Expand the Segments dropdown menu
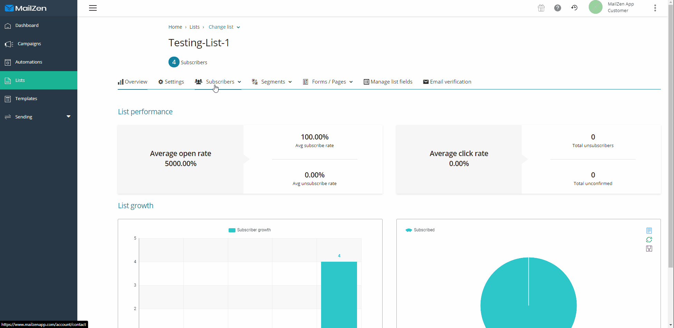 coord(272,82)
